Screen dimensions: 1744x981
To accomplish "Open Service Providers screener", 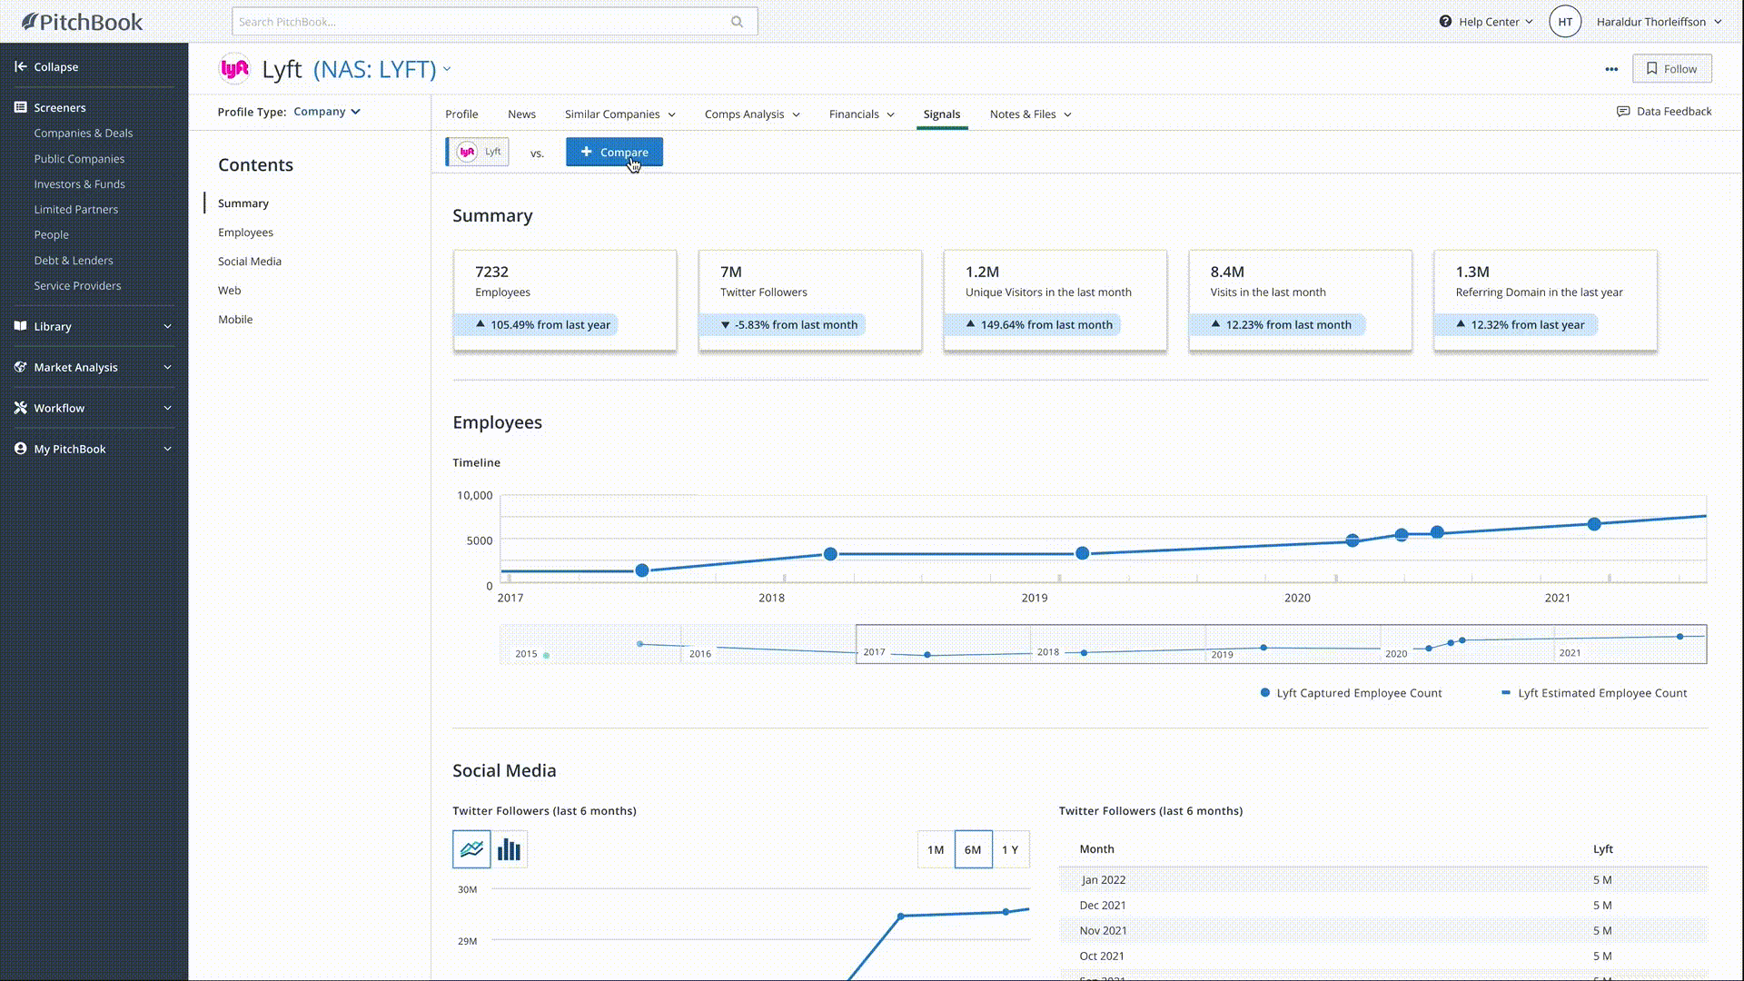I will (x=77, y=285).
